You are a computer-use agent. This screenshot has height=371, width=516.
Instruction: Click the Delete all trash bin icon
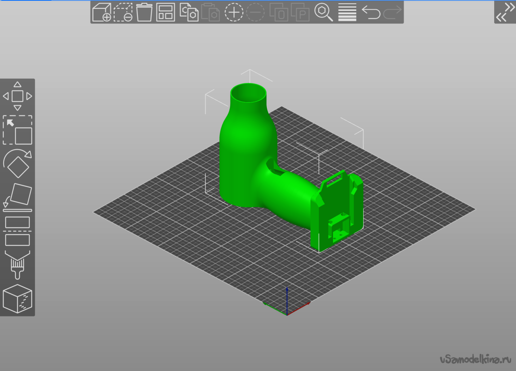144,13
